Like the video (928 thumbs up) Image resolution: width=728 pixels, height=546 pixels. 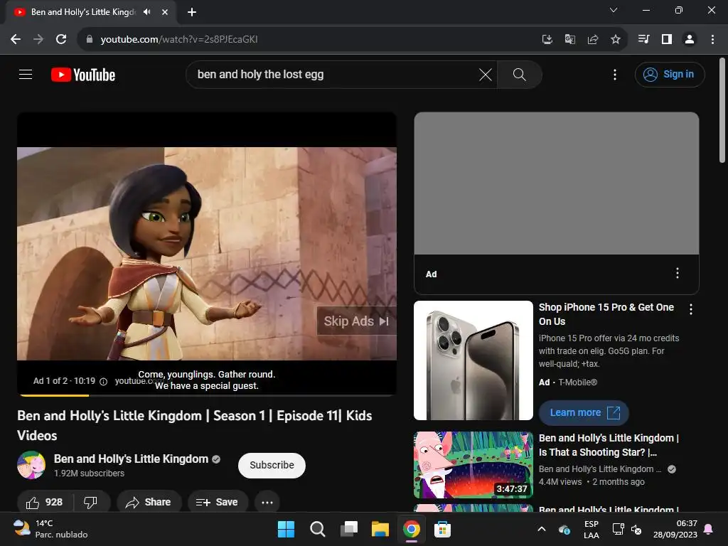(45, 502)
